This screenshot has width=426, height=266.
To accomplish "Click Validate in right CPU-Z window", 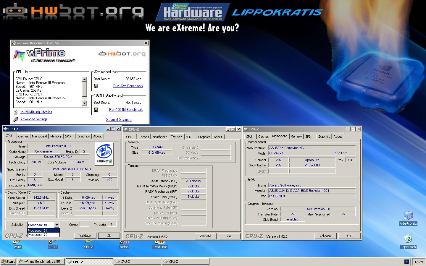I will pyautogui.click(x=325, y=236).
